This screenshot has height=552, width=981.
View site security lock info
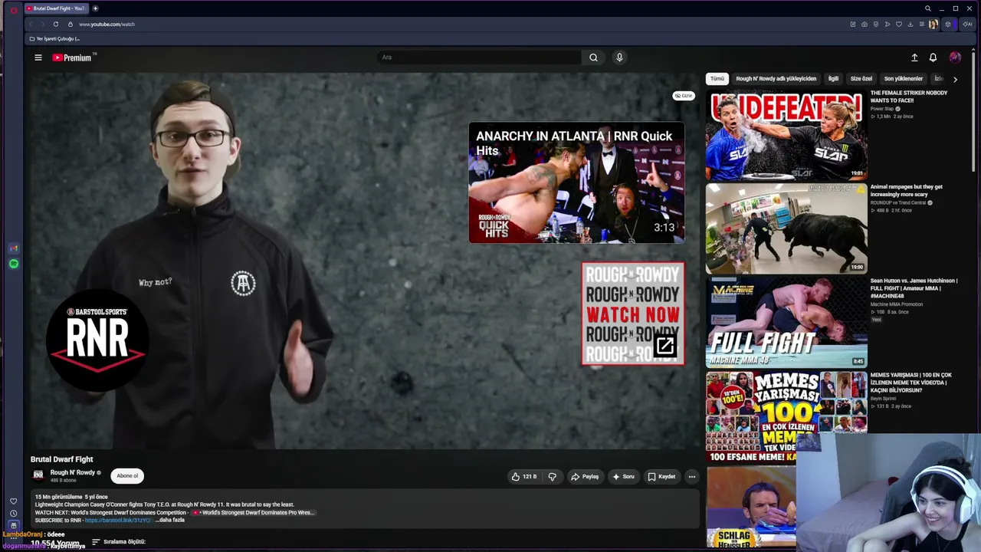coord(71,24)
